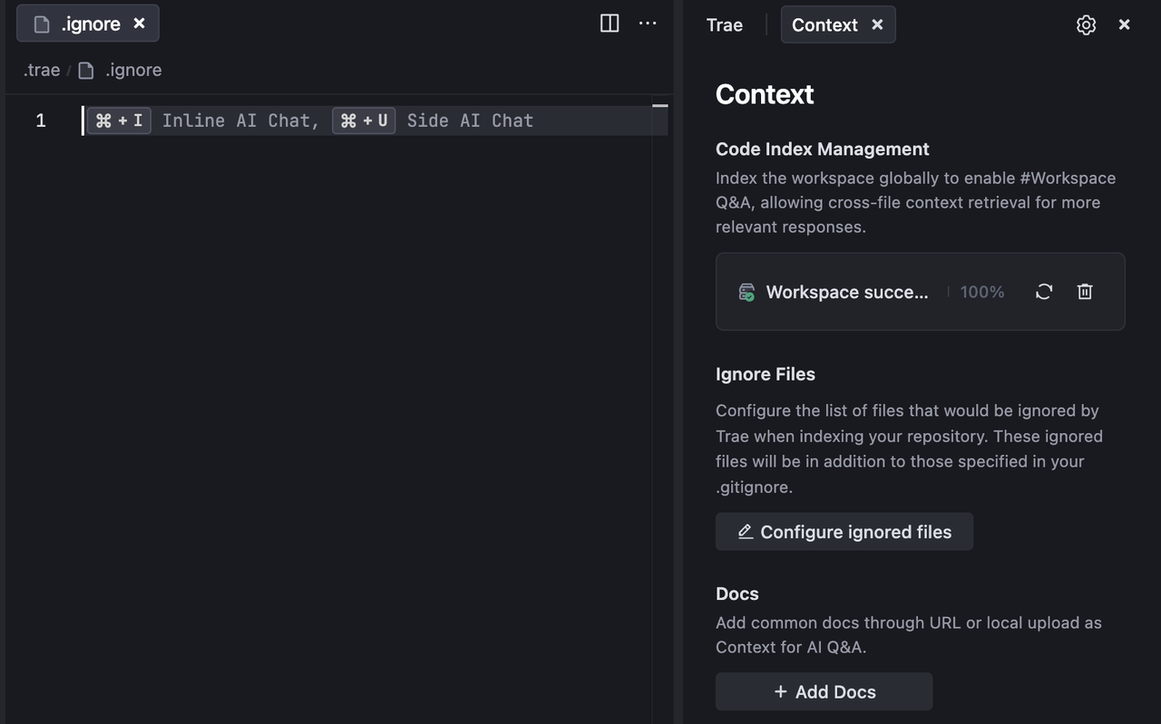Close the Context tab

point(877,24)
